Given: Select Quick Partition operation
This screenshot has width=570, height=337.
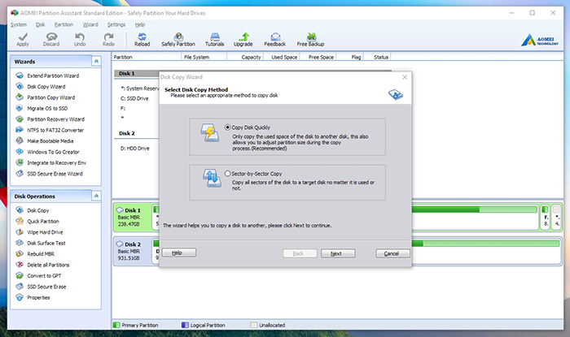Looking at the screenshot, I should coord(43,222).
